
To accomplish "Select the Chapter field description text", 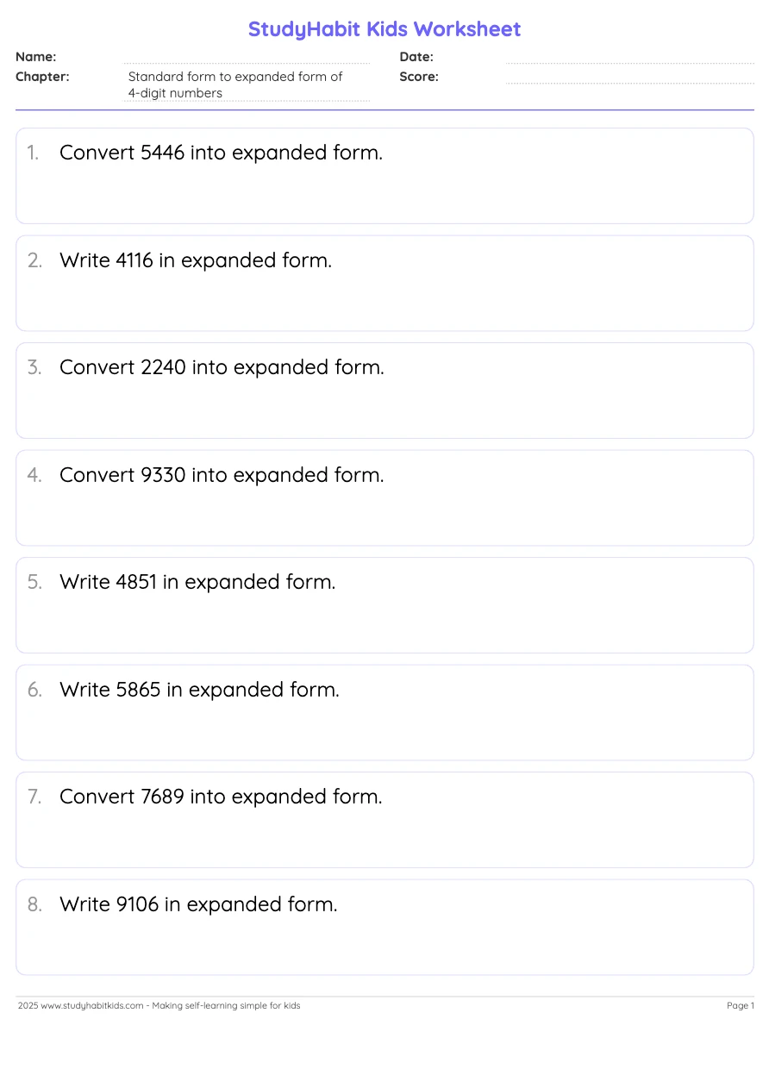I will coord(235,84).
